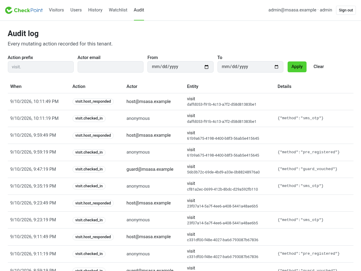Image resolution: width=361 pixels, height=271 pixels.
Task: Click sms_otp details in 10:11:19 PM row
Action: tap(301, 118)
